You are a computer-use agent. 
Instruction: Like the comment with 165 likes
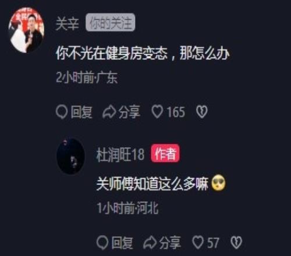(x=157, y=112)
